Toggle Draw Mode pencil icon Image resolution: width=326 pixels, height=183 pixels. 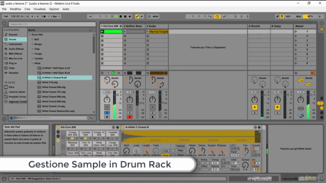[x=277, y=16]
